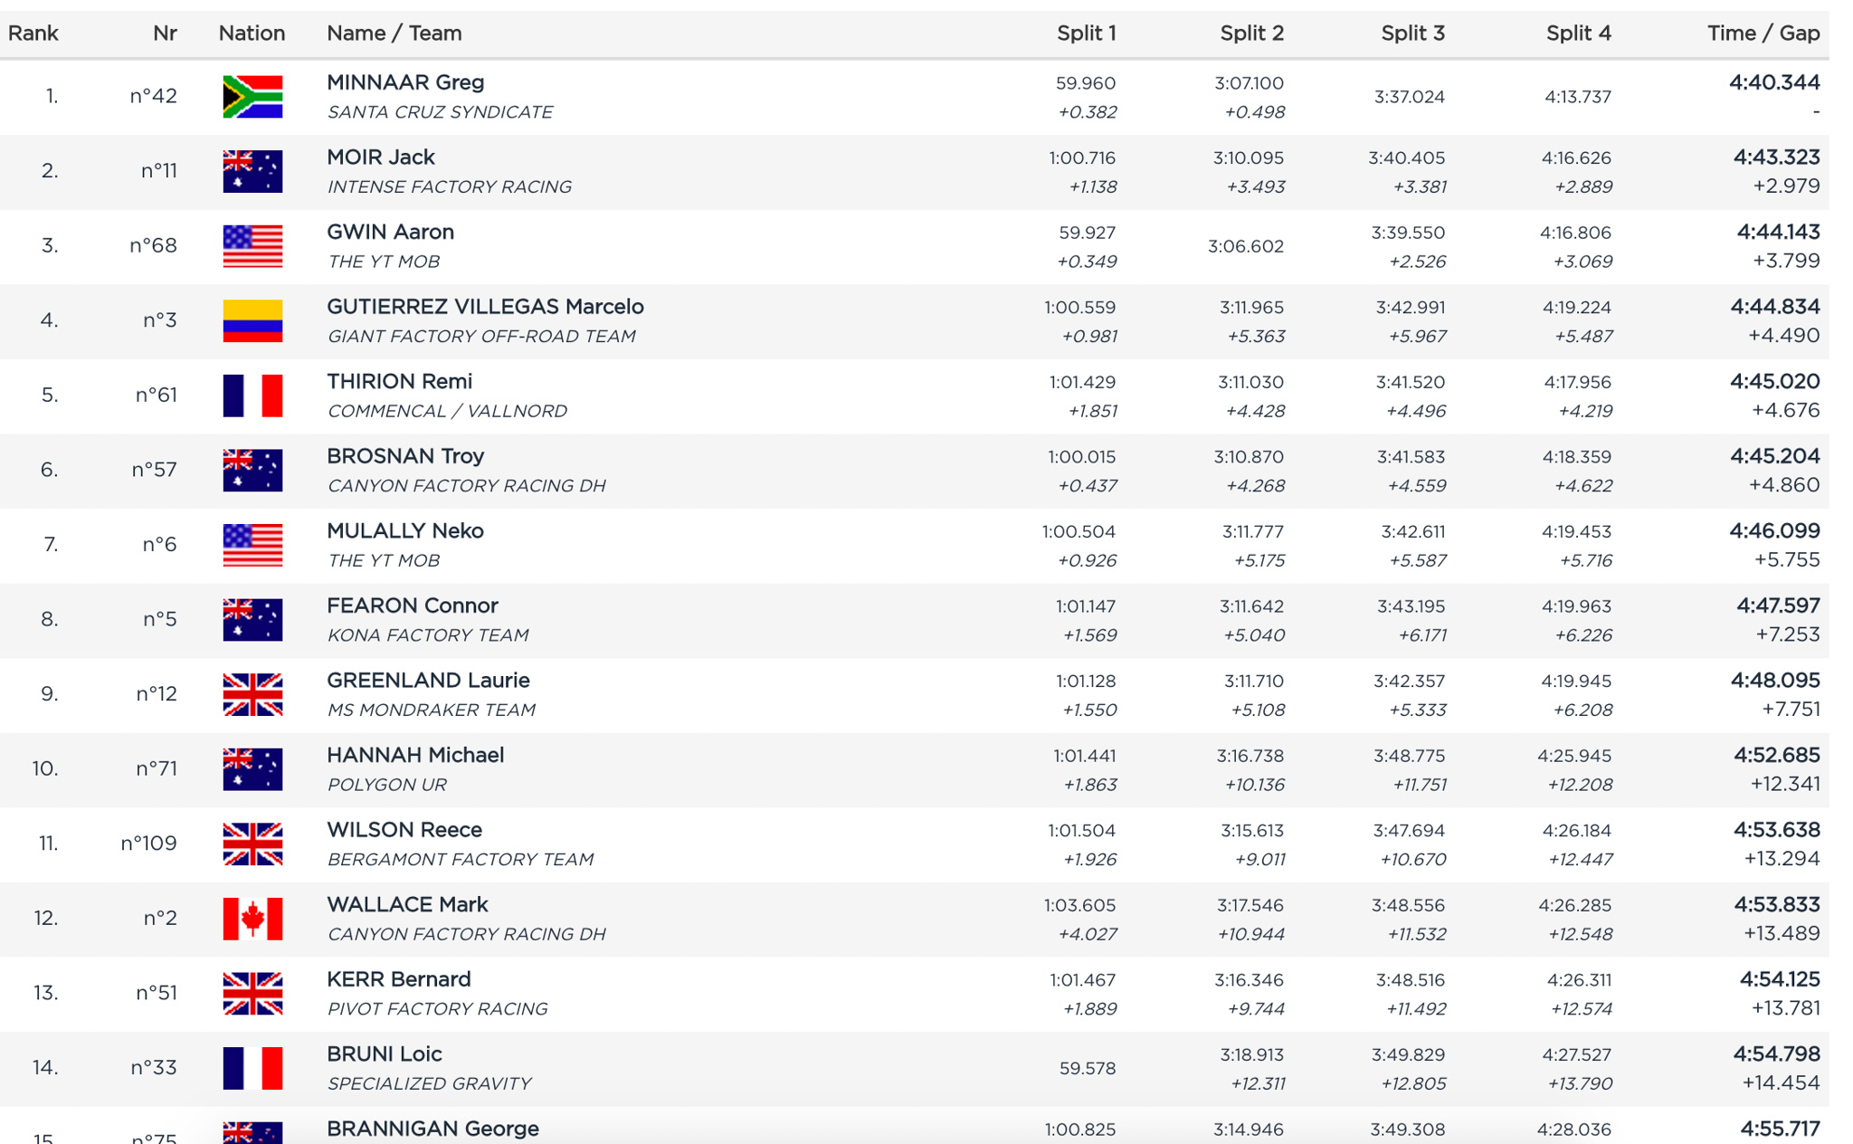Open the KERR Bernard rider entry
The width and height of the screenshot is (1853, 1144).
coord(398,979)
